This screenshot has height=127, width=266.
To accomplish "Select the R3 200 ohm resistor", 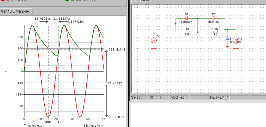I will point(236,41).
